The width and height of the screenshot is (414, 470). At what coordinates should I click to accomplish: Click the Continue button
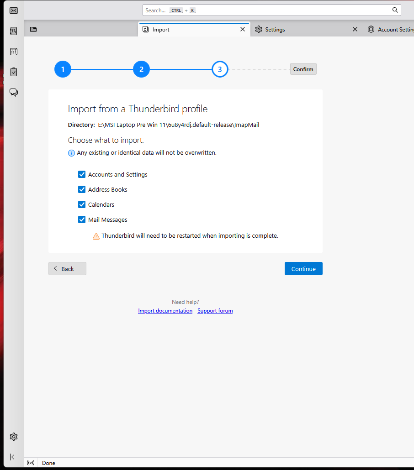[303, 269]
